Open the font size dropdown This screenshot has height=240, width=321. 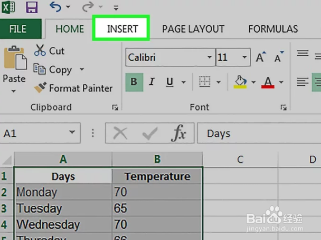[245, 57]
